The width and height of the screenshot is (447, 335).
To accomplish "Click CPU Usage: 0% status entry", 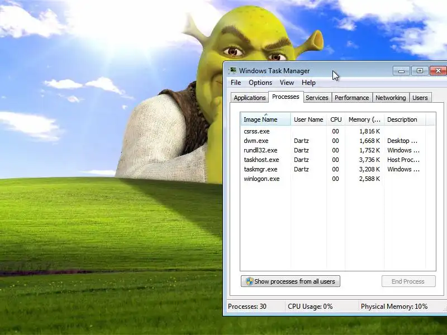I will click(310, 307).
